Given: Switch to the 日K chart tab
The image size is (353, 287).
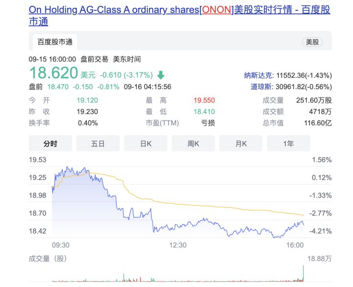Looking at the screenshot, I should (x=146, y=143).
